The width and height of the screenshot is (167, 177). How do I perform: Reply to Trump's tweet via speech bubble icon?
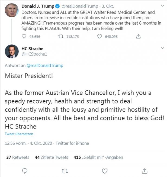(24, 36)
